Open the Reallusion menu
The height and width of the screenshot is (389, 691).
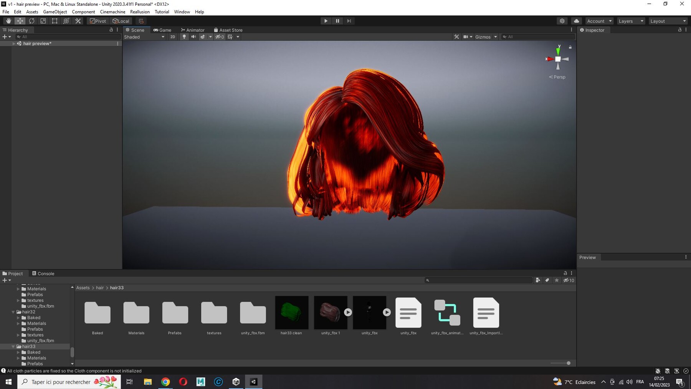point(140,12)
